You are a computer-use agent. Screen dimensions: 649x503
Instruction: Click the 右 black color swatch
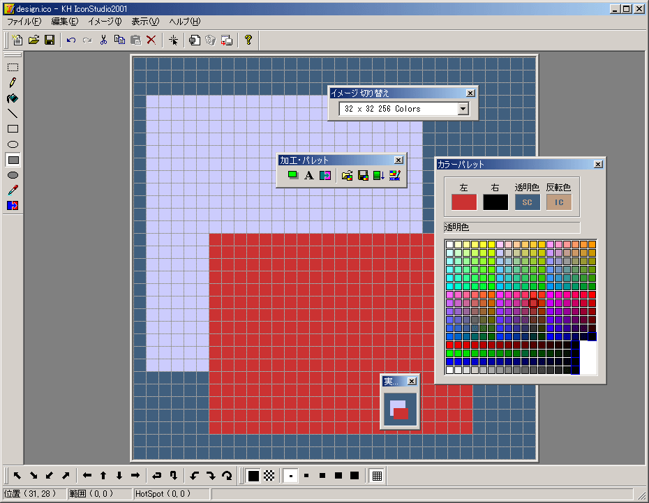(495, 202)
